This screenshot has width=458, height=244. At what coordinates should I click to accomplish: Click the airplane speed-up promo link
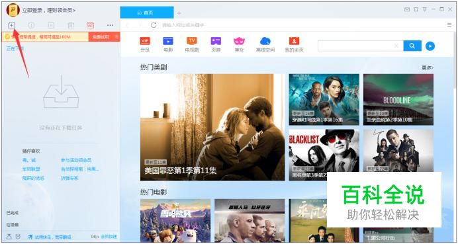click(50, 237)
